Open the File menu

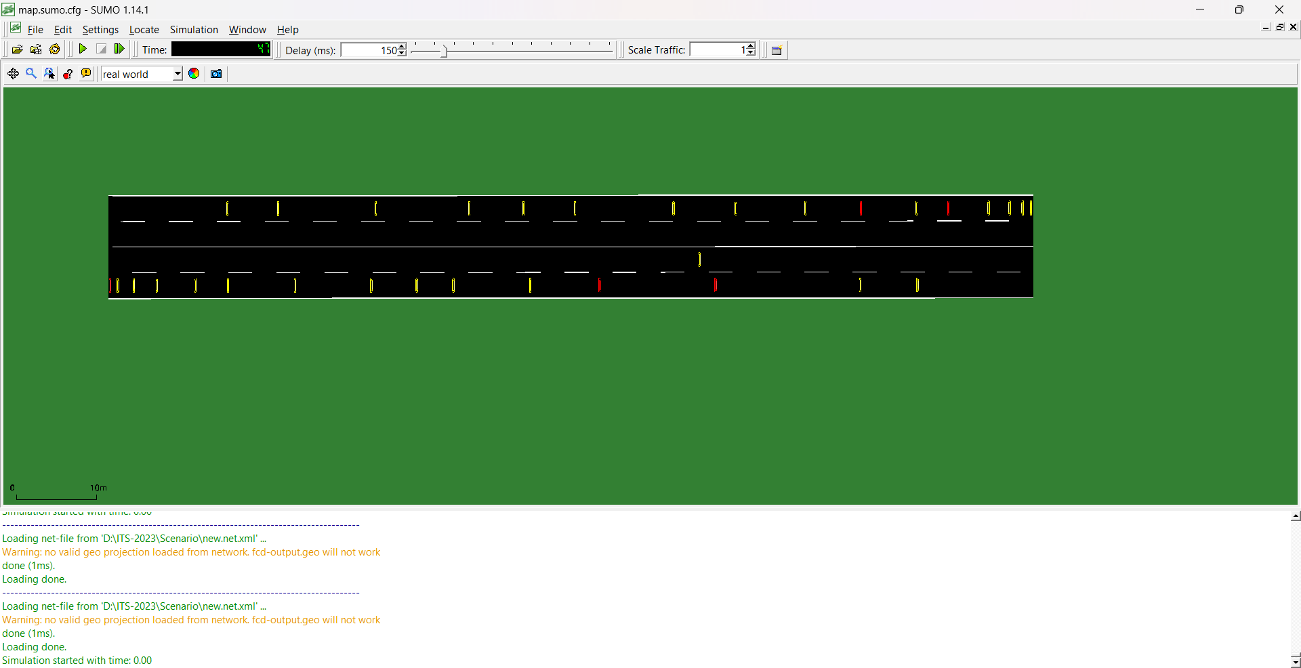coord(35,30)
